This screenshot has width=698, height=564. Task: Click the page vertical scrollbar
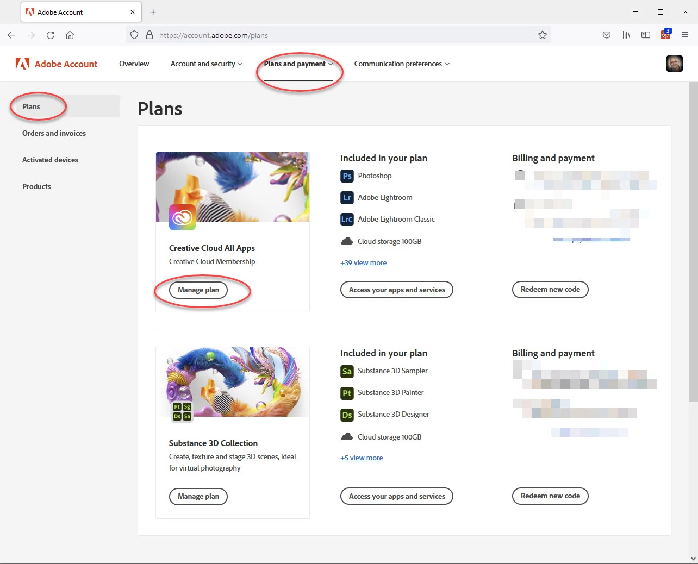(x=693, y=242)
